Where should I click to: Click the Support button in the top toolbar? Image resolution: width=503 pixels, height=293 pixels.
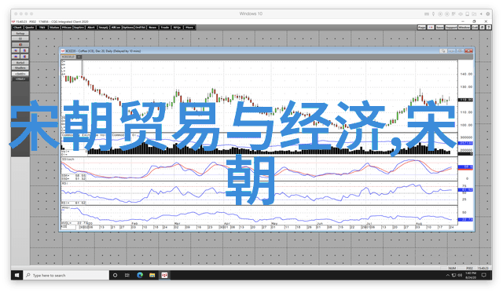coord(451,27)
